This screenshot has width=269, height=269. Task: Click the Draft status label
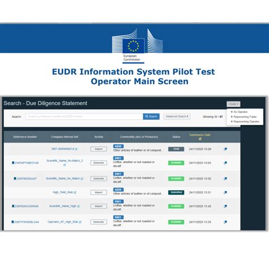click(176, 149)
